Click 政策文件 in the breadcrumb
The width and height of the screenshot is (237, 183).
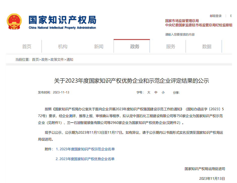tap(57, 60)
